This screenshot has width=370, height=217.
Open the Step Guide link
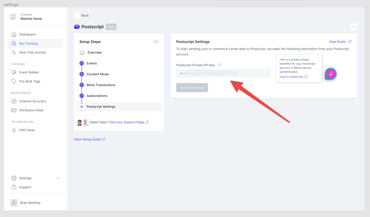(x=338, y=41)
